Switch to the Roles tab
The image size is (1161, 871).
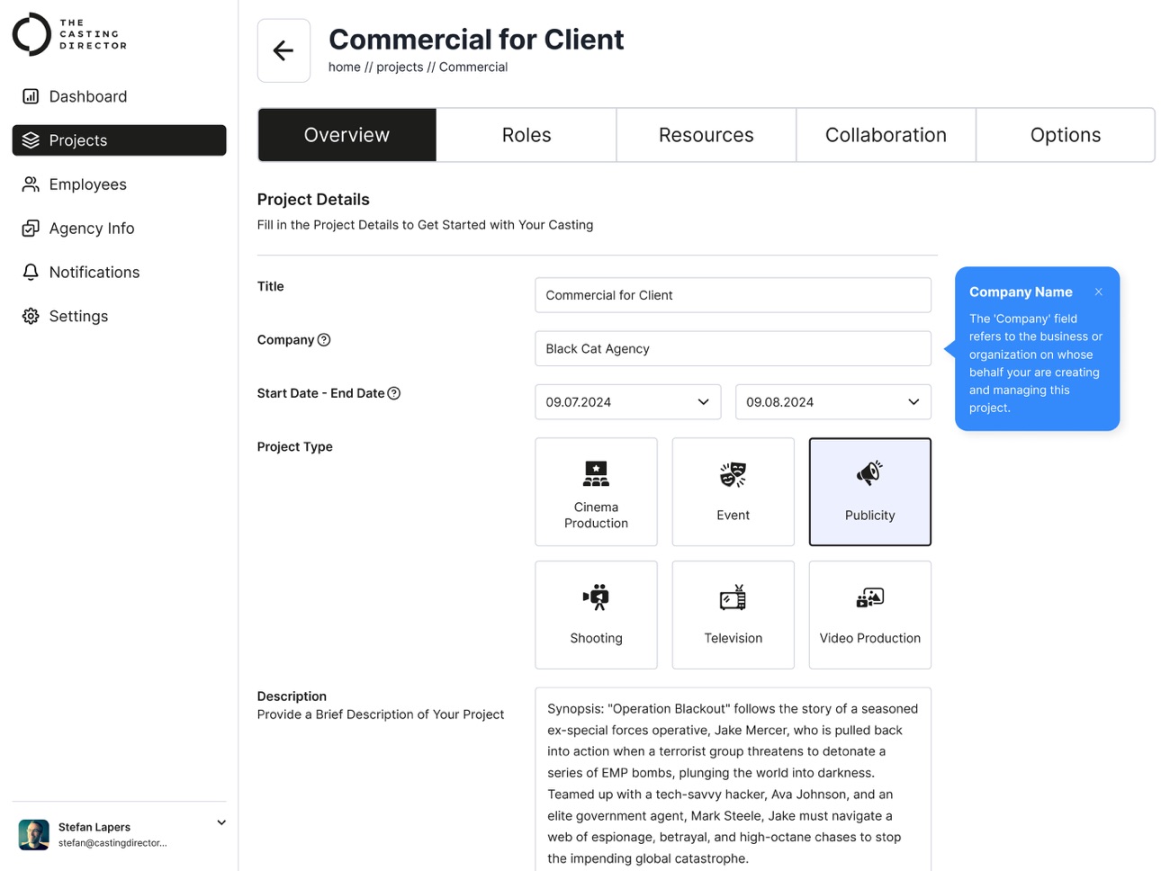[x=526, y=135]
